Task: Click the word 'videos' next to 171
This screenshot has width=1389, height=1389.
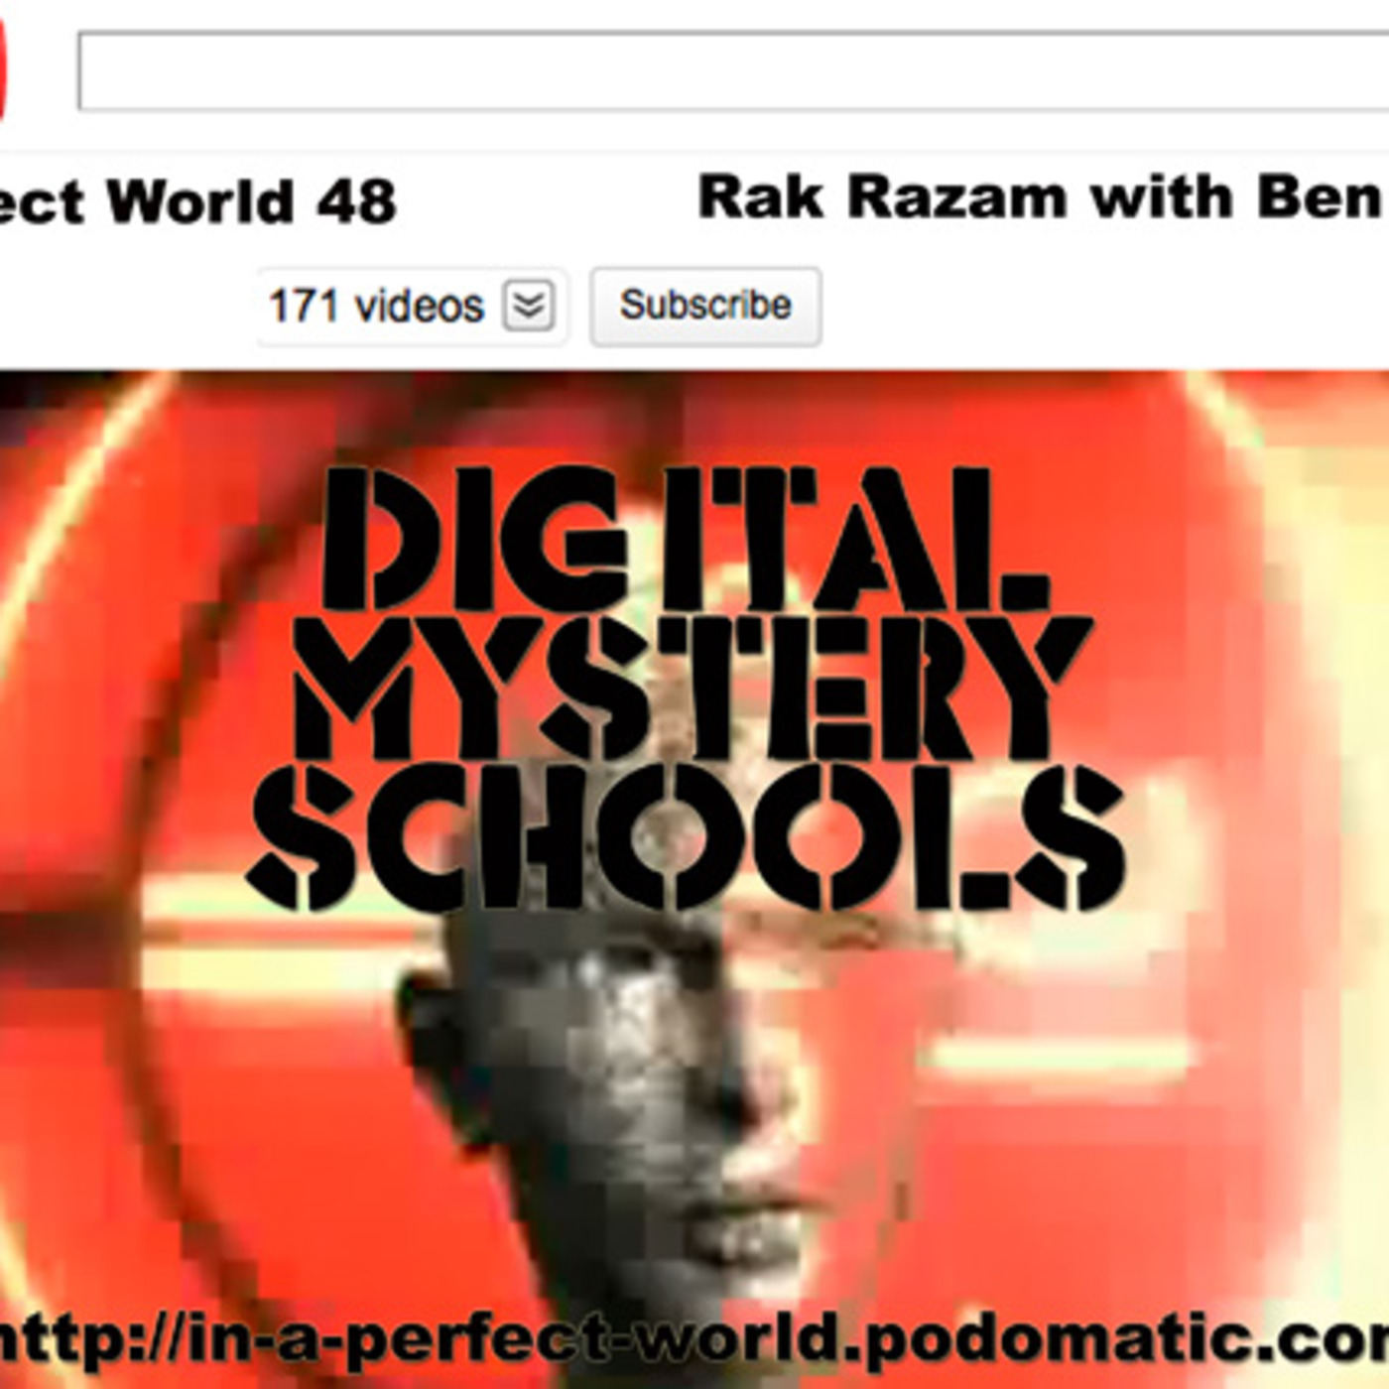Action: tap(420, 306)
